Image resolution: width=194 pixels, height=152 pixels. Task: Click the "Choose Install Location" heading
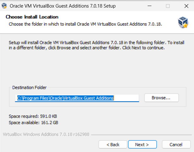pyautogui.click(x=32, y=17)
